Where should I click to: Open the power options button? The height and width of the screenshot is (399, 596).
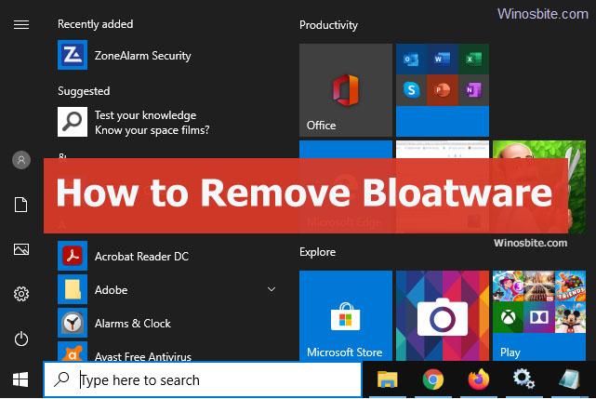click(20, 339)
